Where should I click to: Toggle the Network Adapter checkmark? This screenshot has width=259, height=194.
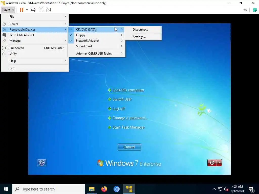point(71,41)
